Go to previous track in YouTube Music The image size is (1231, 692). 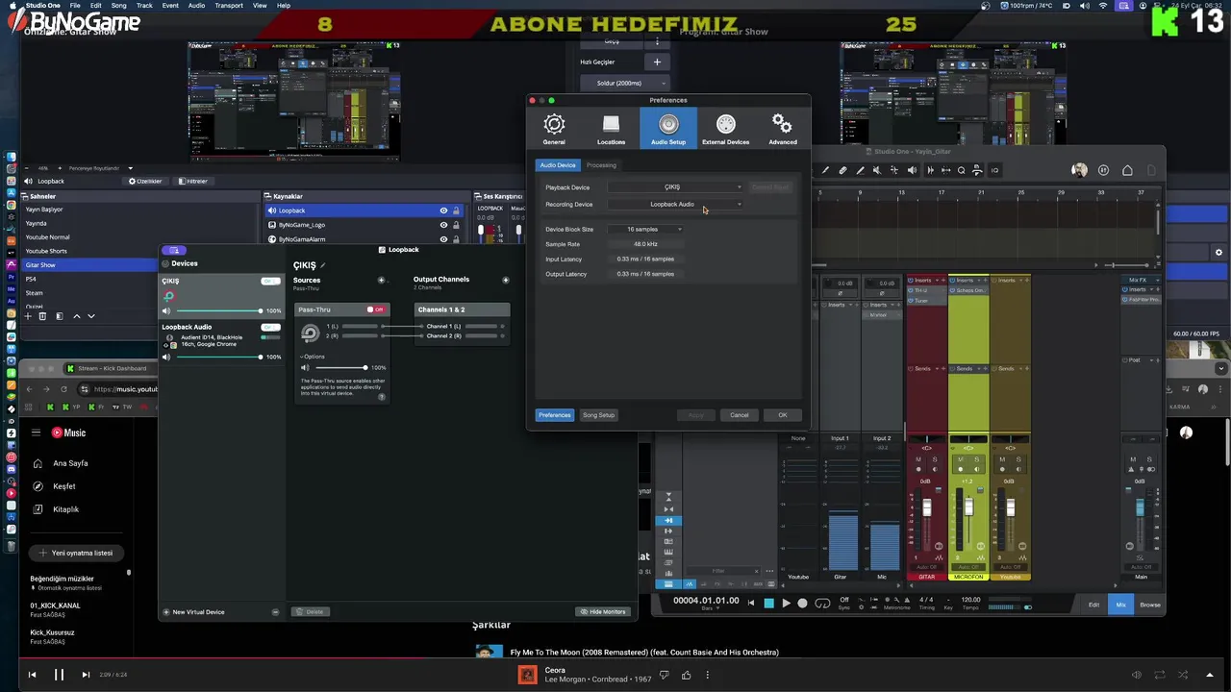(32, 675)
